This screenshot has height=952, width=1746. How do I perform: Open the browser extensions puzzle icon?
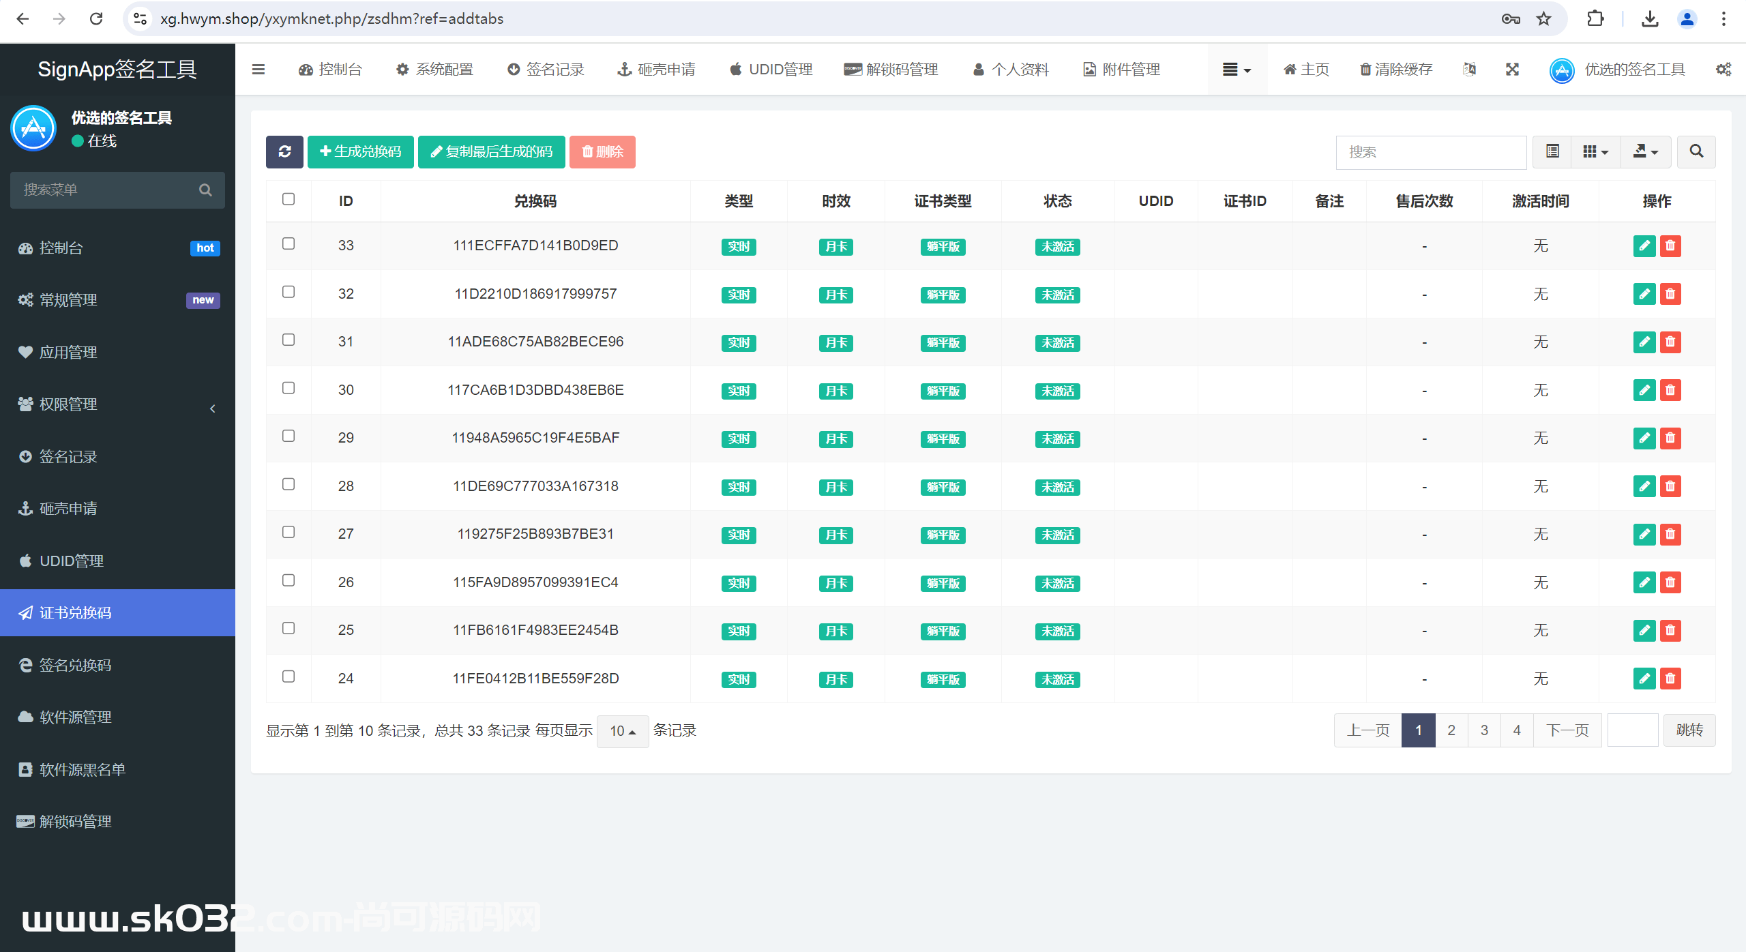[x=1595, y=18]
